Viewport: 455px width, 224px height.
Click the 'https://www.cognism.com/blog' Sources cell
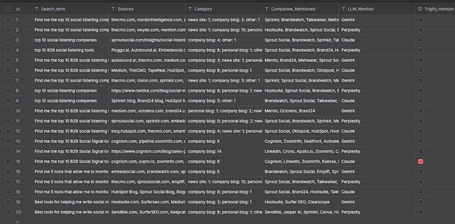[x=147, y=151]
